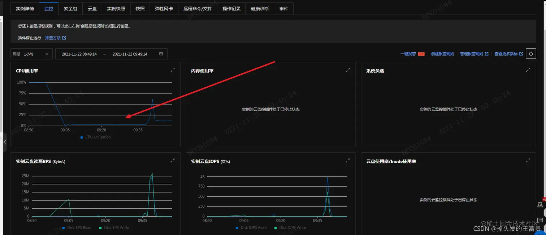Expand the 实例云盘IOPS chart to fullscreen
Viewport: 546px width, 235px height.
pyautogui.click(x=348, y=160)
